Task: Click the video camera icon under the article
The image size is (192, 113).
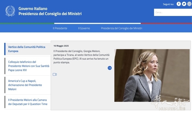Action: (55, 75)
